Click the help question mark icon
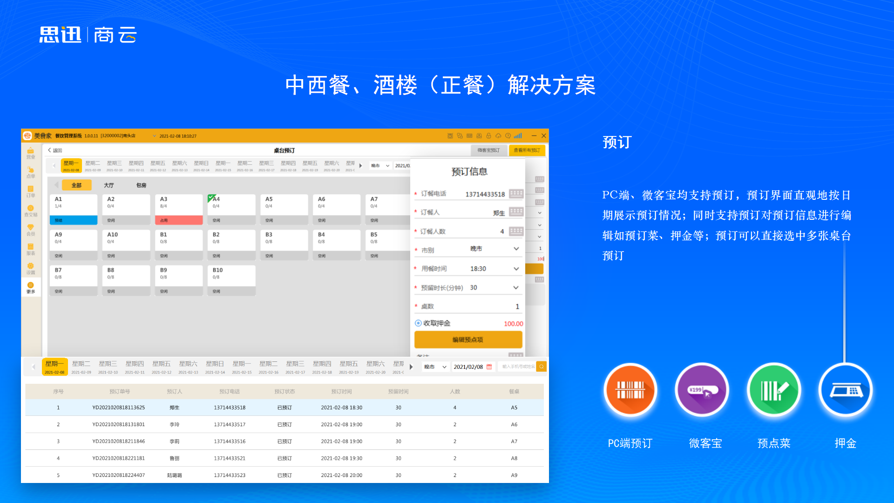The height and width of the screenshot is (503, 894). [x=508, y=136]
